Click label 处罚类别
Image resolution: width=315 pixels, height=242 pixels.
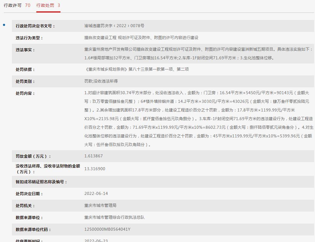click(25, 81)
